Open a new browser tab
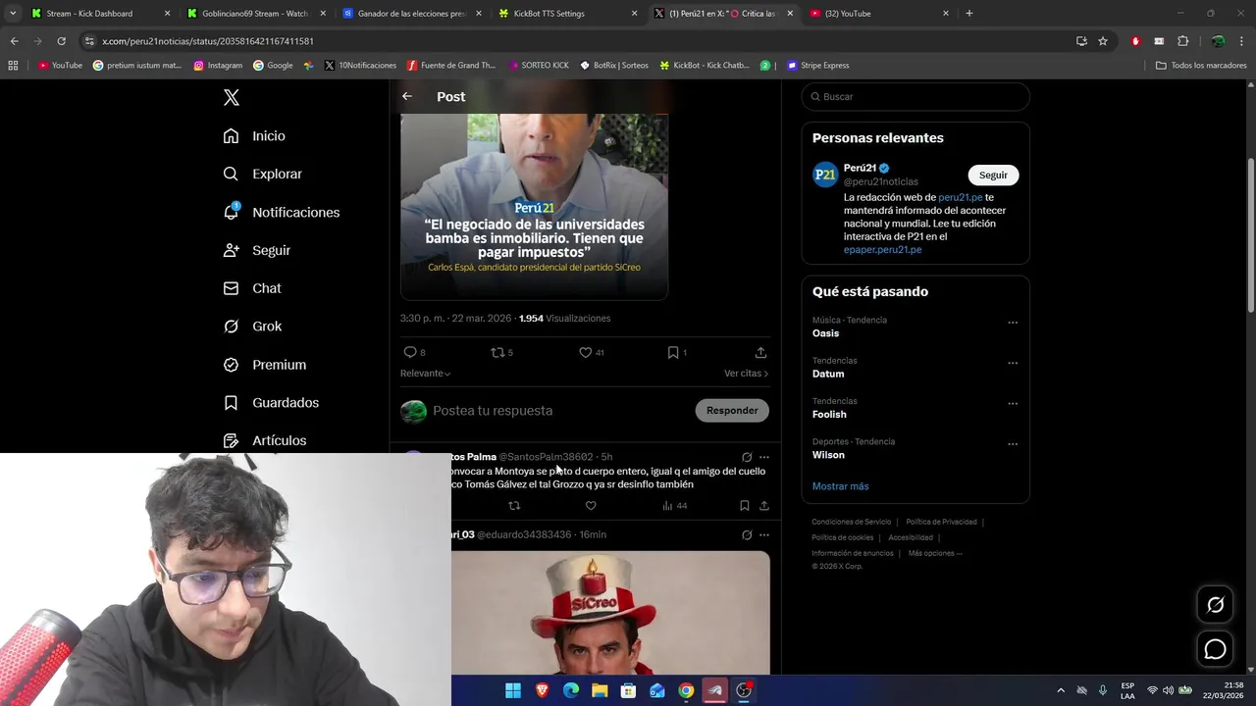 (x=969, y=14)
